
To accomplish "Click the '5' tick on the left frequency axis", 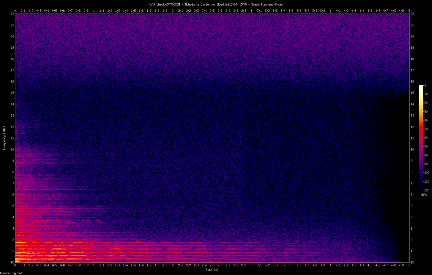I will pos(13,206).
